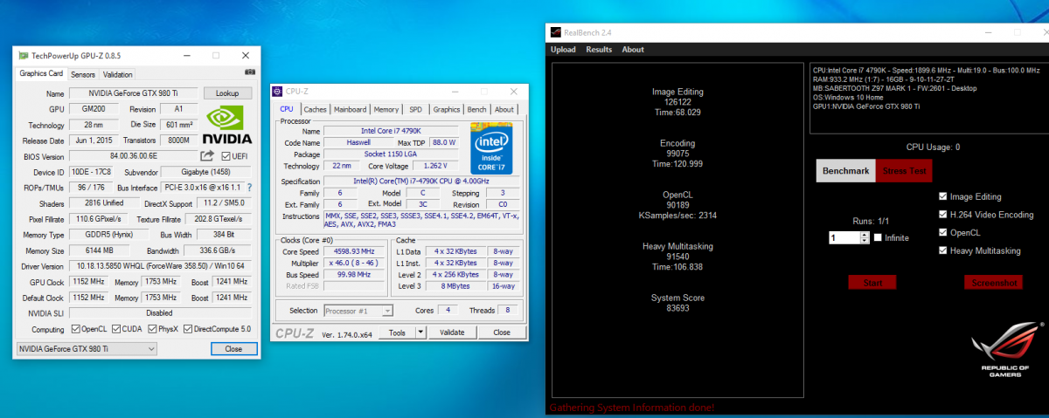Uncheck Heavy Multitasking test in RealBench
Viewport: 1049px width, 418px height.
(x=942, y=250)
